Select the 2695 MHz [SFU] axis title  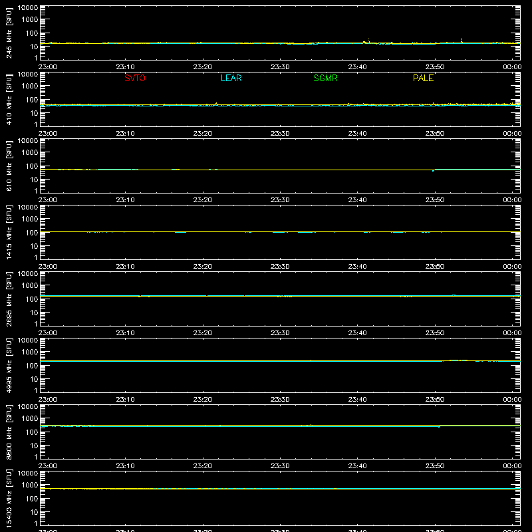[x=9, y=299]
